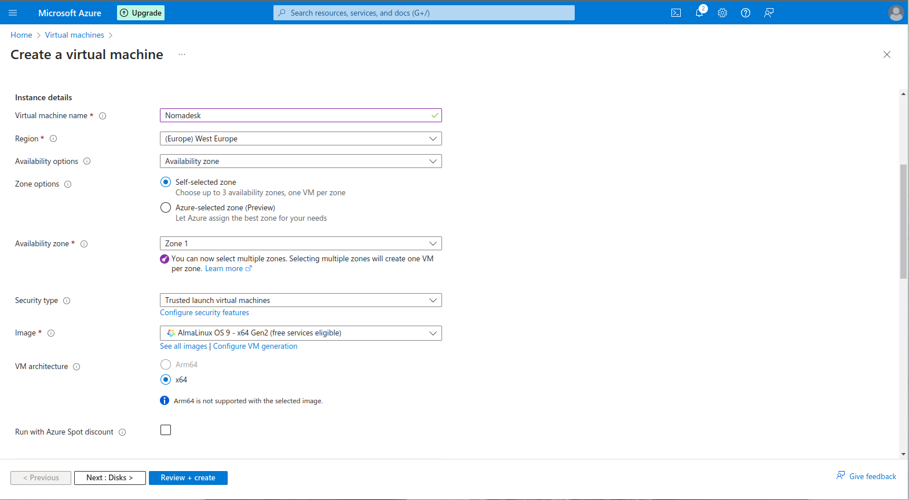Open portal settings gear

722,13
